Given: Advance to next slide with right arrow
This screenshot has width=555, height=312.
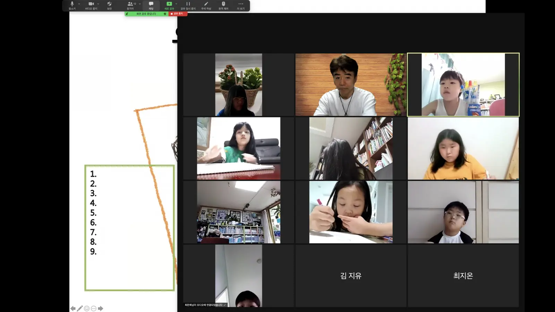Looking at the screenshot, I should [x=101, y=309].
